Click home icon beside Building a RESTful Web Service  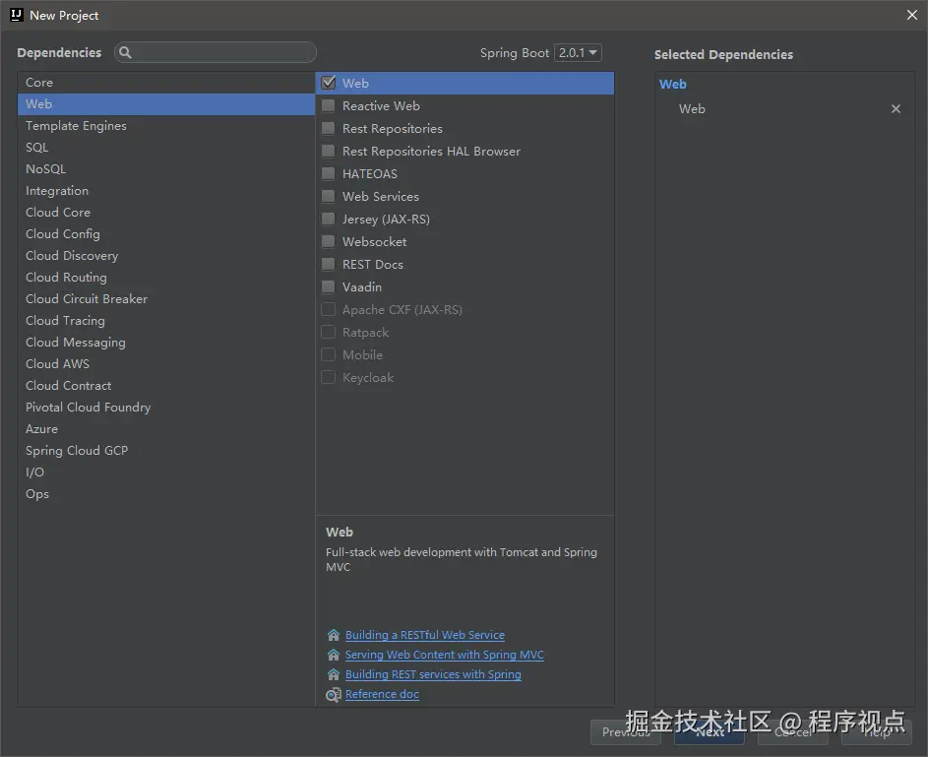(x=334, y=635)
